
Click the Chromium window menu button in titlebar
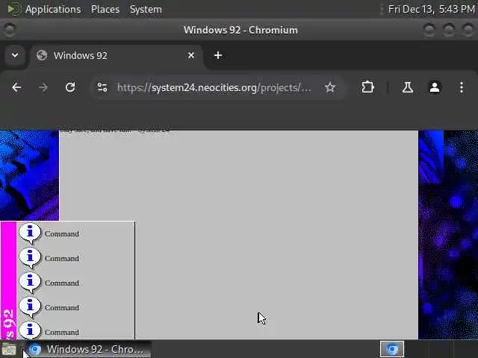10,30
